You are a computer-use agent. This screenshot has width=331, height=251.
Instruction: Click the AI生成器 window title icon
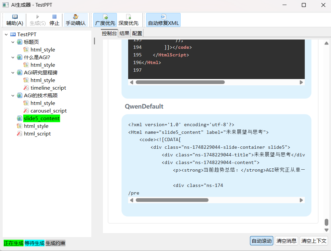[6, 5]
